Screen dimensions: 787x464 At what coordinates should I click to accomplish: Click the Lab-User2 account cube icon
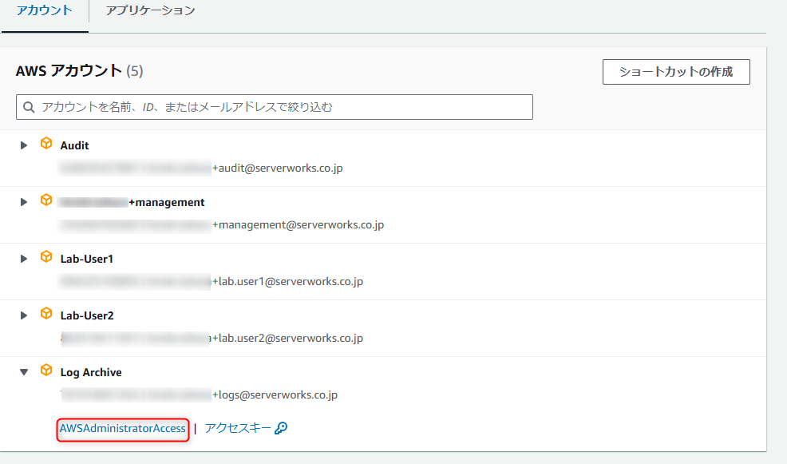coord(46,314)
